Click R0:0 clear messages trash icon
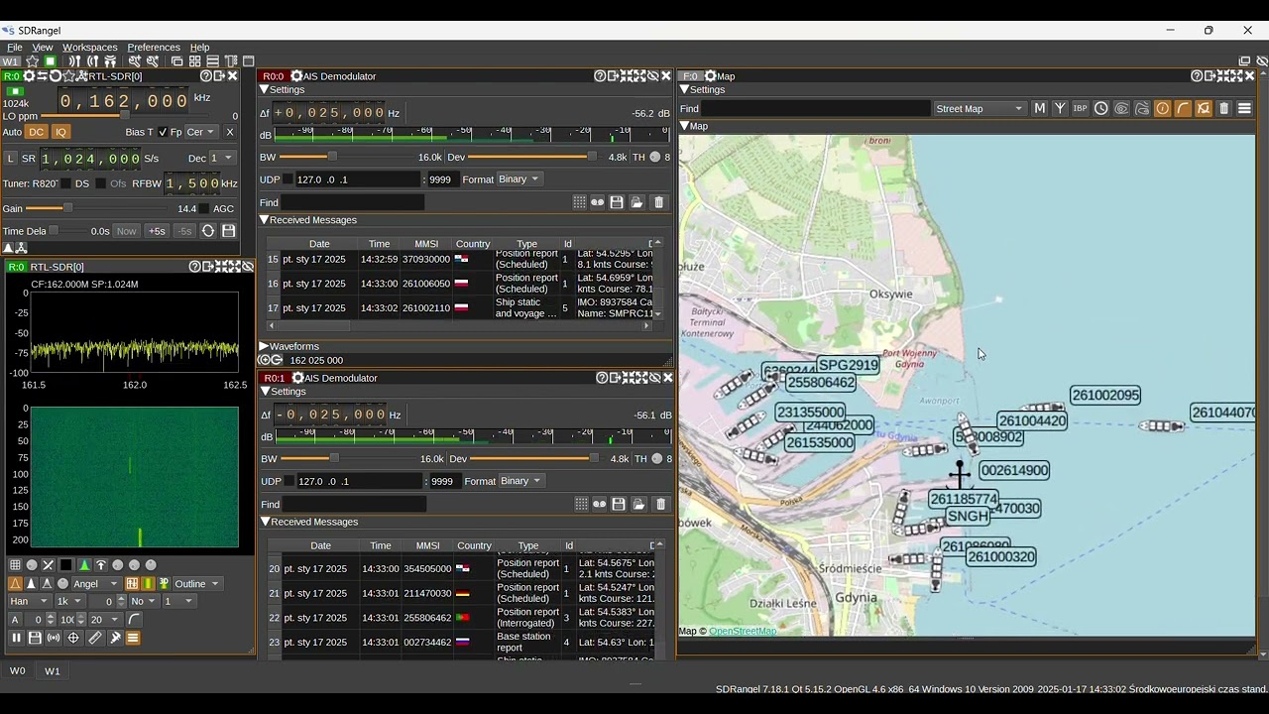Image resolution: width=1269 pixels, height=714 pixels. click(x=659, y=202)
